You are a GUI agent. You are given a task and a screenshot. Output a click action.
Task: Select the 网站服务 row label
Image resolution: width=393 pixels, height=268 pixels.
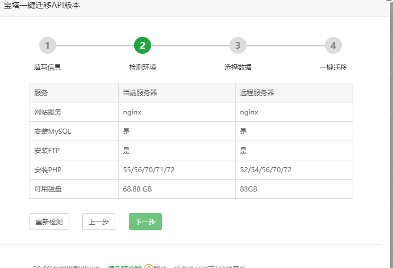point(48,112)
